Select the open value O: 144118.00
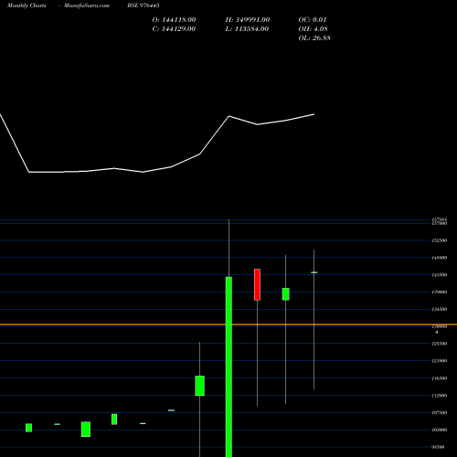Screen dimensions: 457x457 coord(174,20)
